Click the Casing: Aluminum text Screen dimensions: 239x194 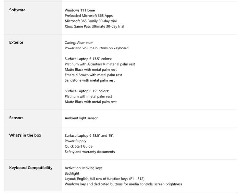79,43
